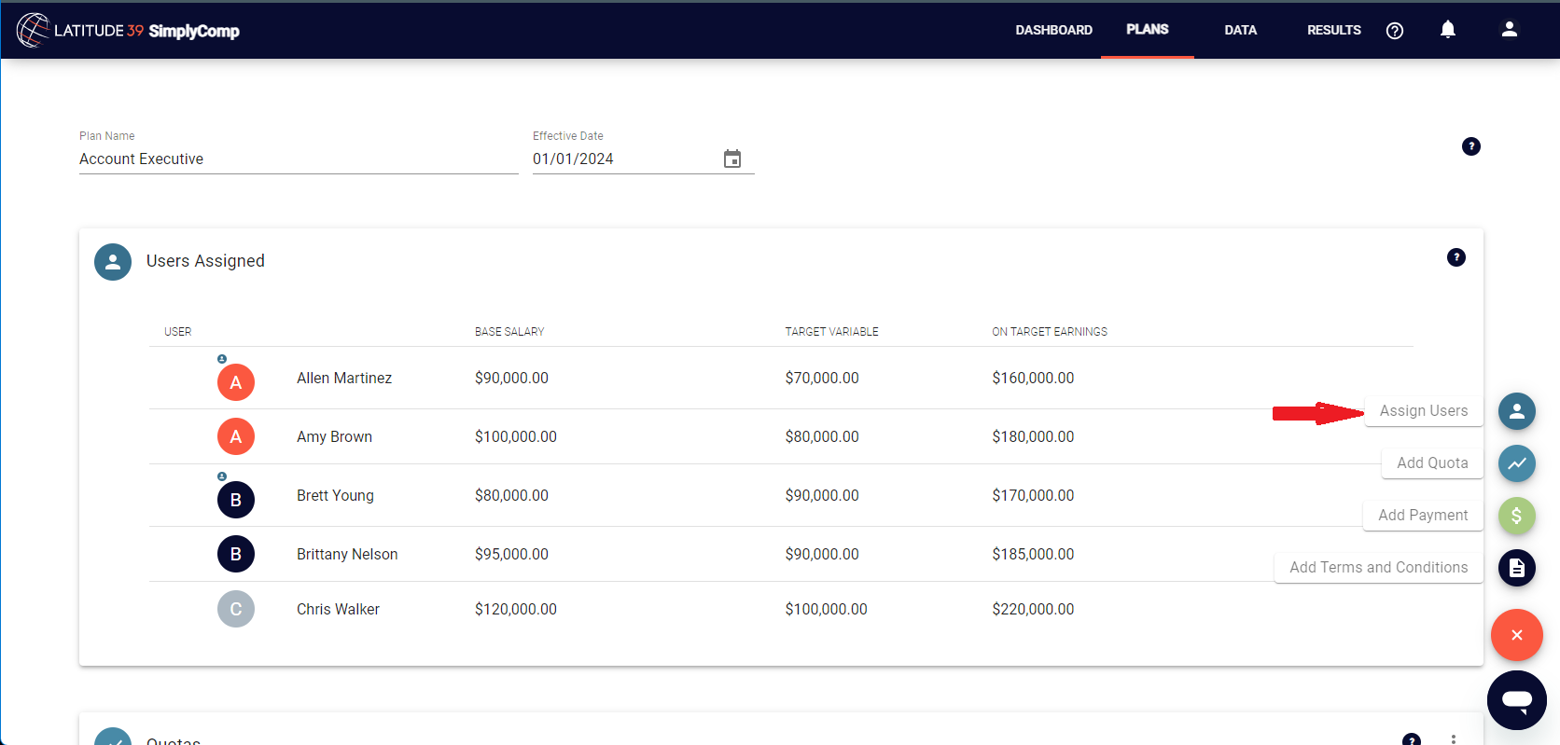
Task: Switch to the Data tab
Action: click(x=1240, y=30)
